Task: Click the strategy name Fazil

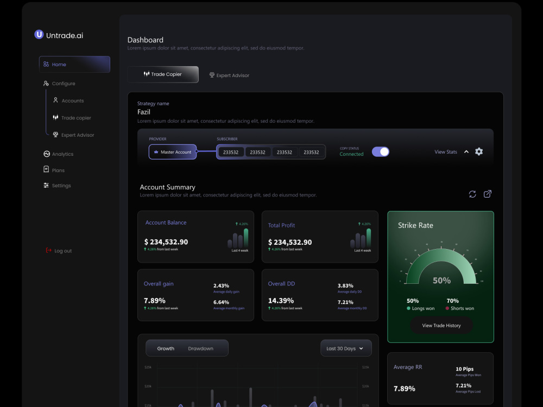Action: click(x=144, y=112)
